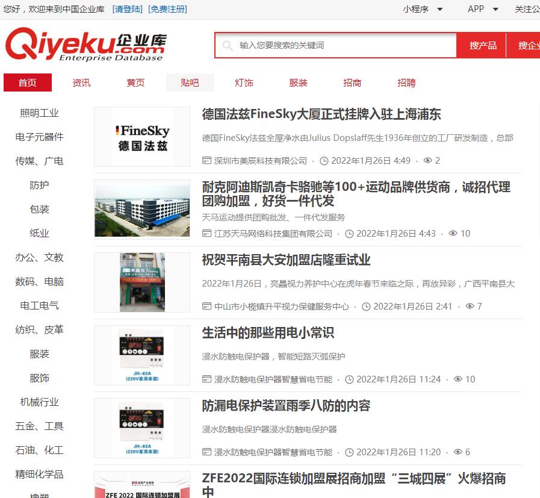Click the Qiyeku 企业库 site logo
Viewport: 540px width, 498px height.
[85, 45]
